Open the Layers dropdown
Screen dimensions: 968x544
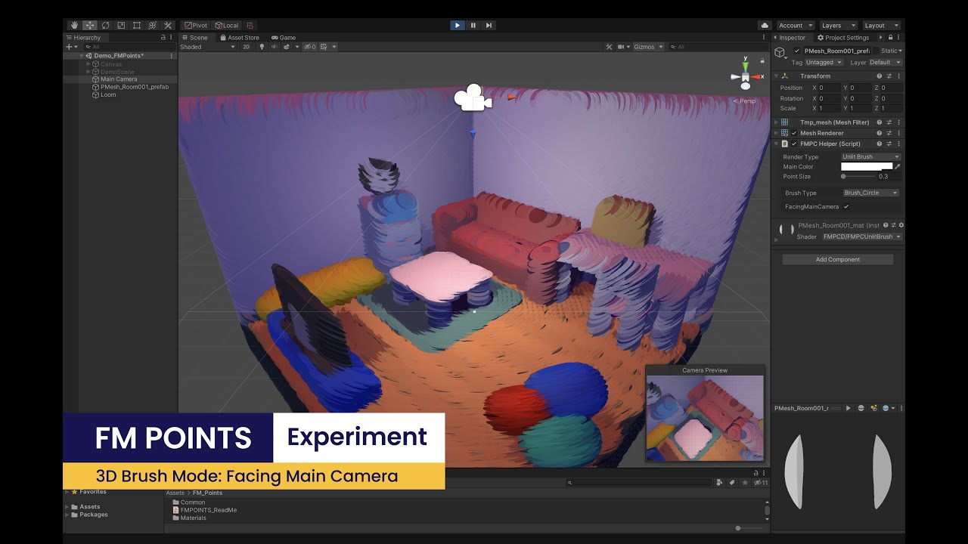839,25
